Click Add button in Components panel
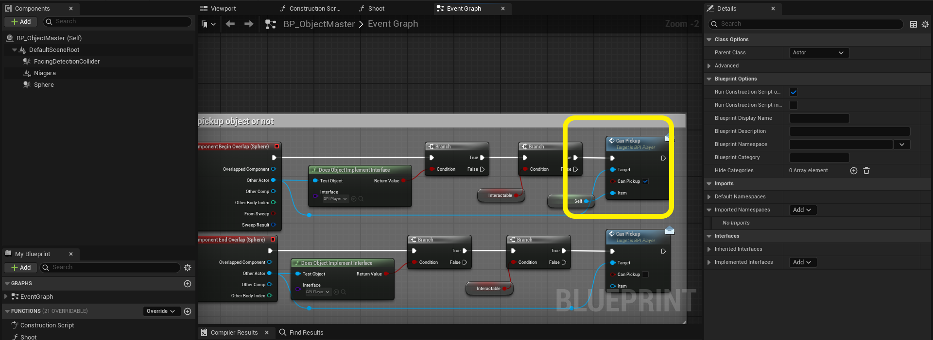The height and width of the screenshot is (340, 933). 21,22
